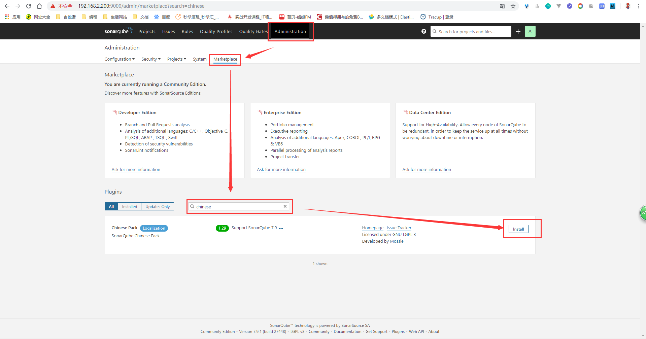Bookmark this page with the star icon

(513, 6)
